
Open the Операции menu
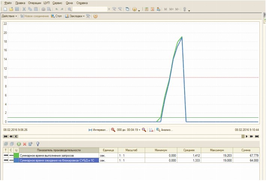[34, 3]
